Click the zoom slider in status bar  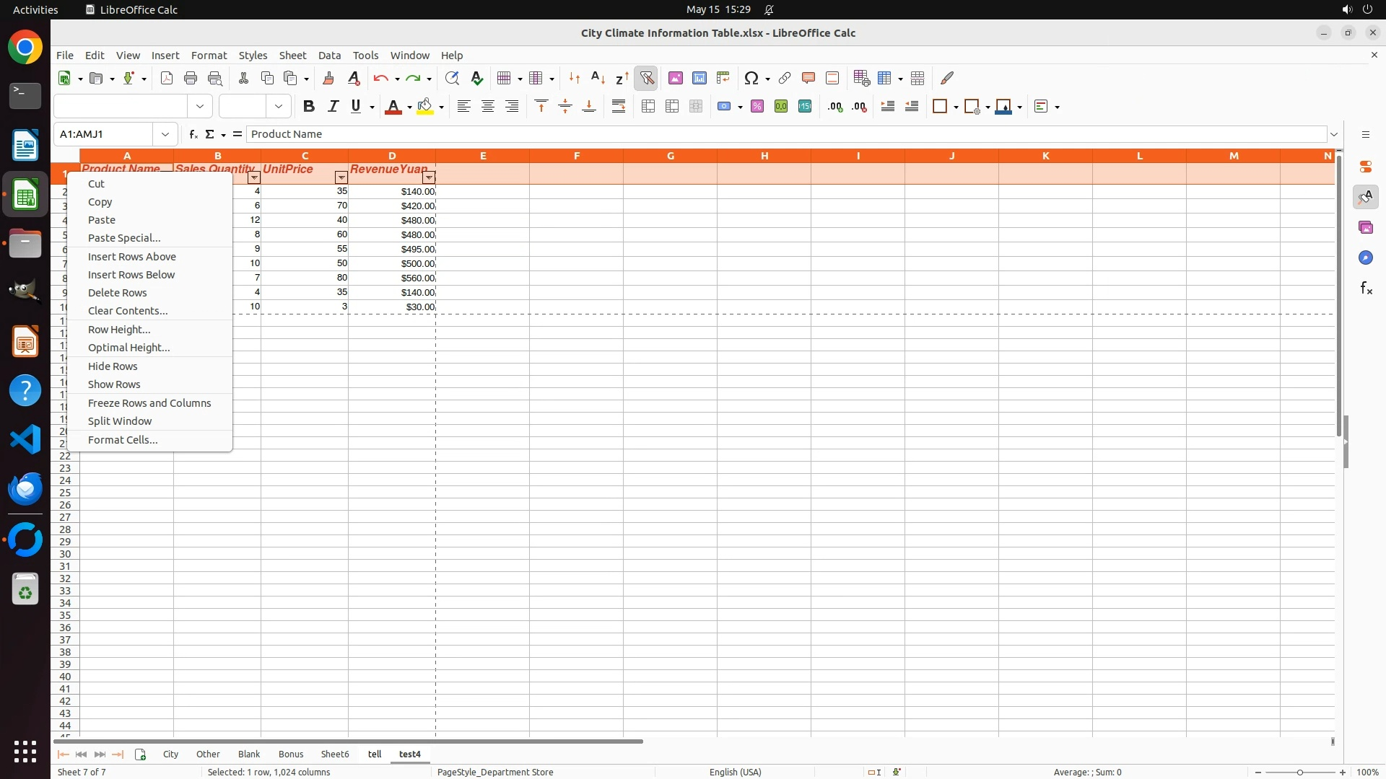click(1299, 772)
